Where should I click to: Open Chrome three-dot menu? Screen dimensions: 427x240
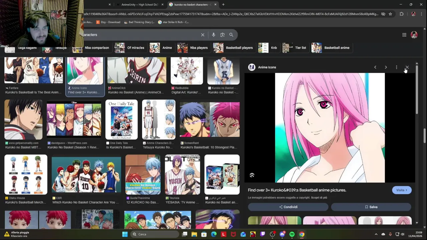point(421,14)
